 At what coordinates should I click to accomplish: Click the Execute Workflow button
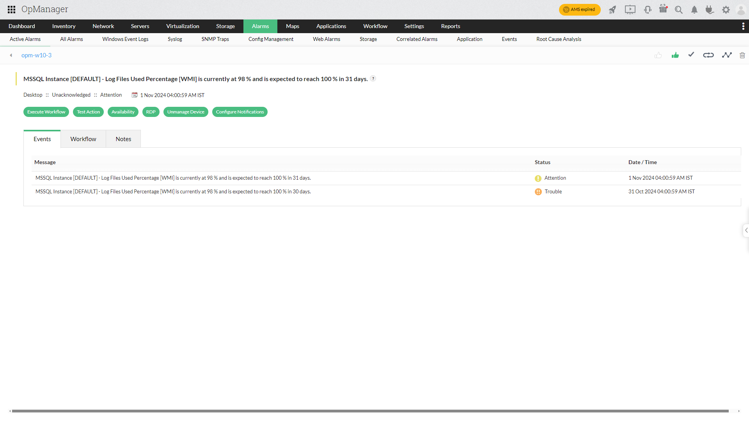(46, 112)
